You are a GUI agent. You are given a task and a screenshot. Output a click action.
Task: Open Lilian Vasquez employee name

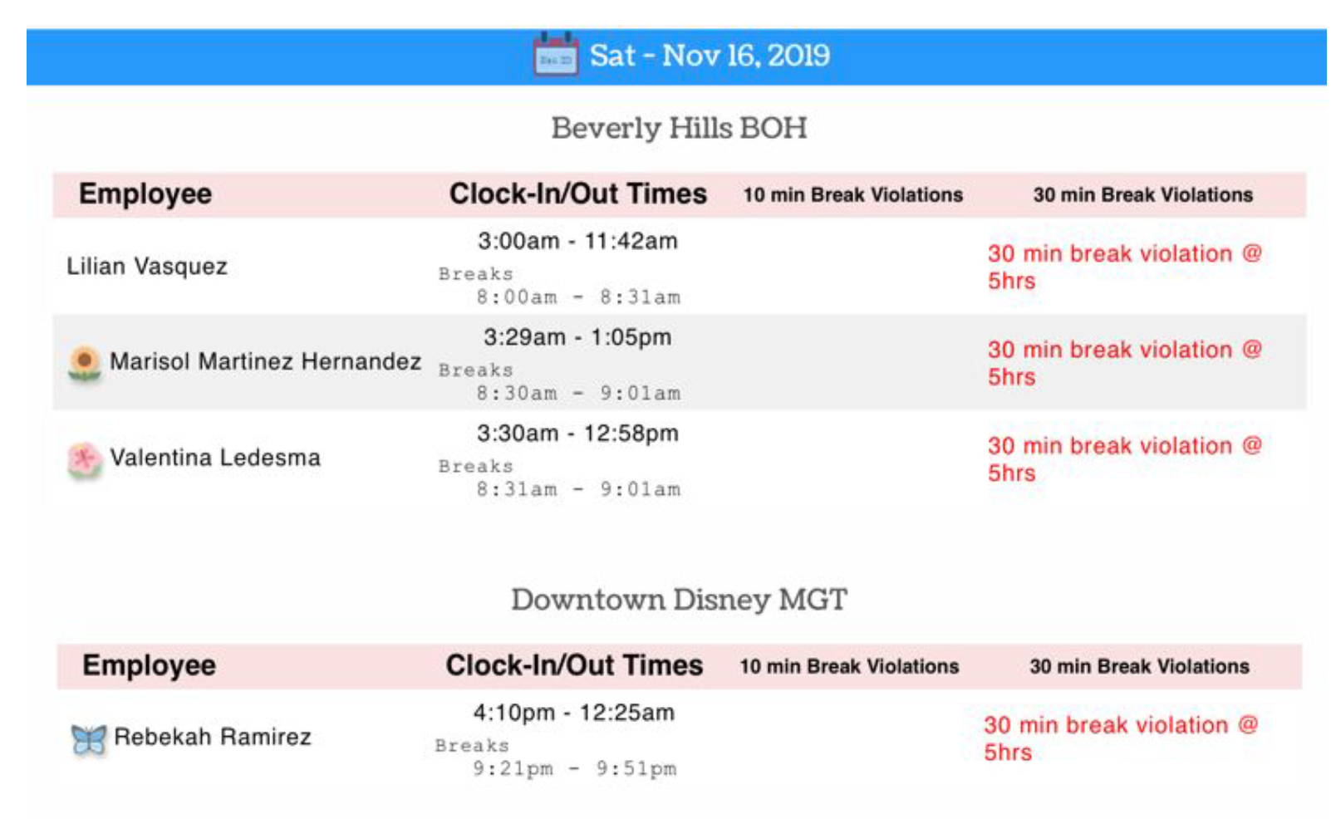tap(147, 266)
